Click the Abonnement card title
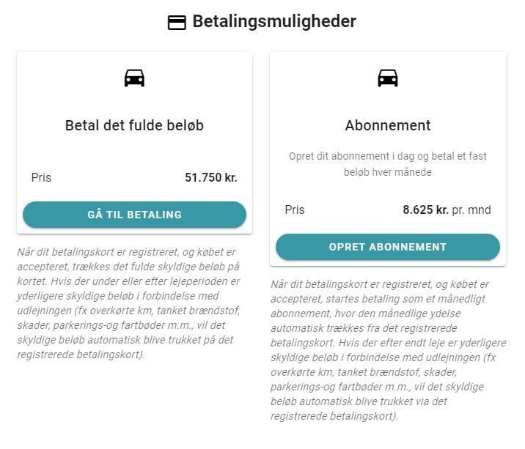Image resolution: width=525 pixels, height=449 pixels. (388, 125)
